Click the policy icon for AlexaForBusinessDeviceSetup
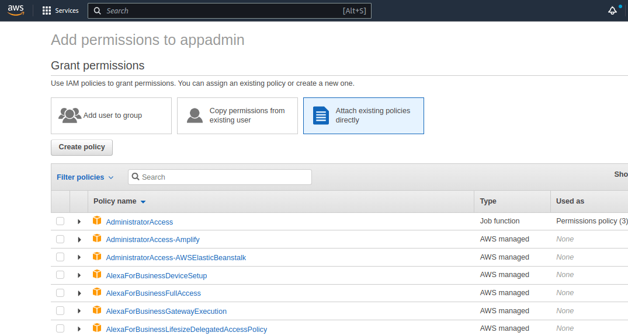The image size is (628, 336). [x=97, y=274]
